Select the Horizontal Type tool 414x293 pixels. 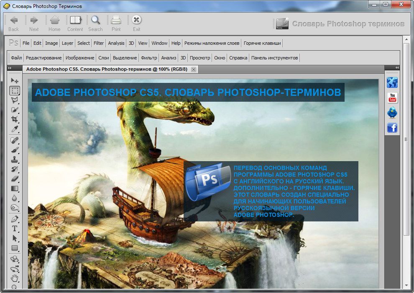[x=15, y=229]
